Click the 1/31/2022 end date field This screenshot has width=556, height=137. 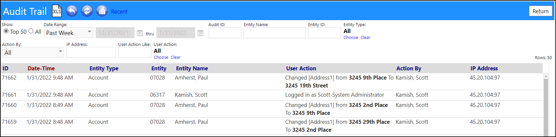176,33
